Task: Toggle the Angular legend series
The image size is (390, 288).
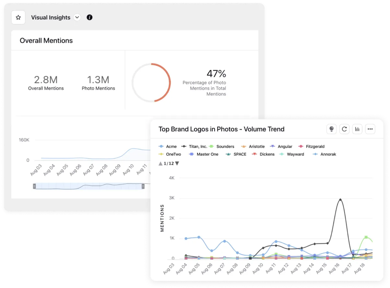Action: point(281,146)
